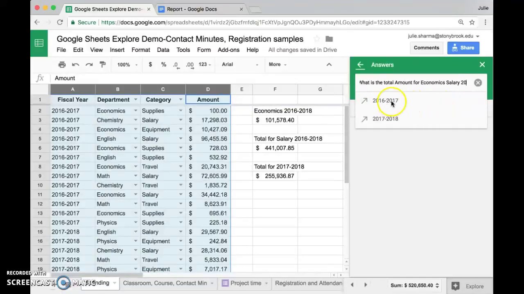Click the document title text
This screenshot has width=524, height=294.
pyautogui.click(x=180, y=39)
